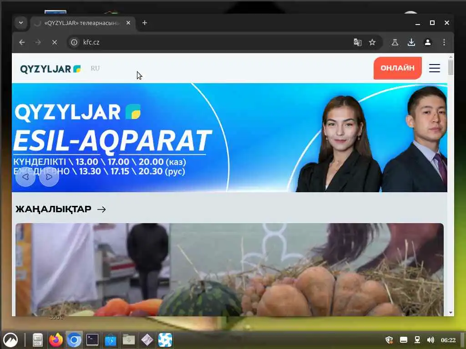Open file cabinet taskbar icon

click(x=37, y=340)
